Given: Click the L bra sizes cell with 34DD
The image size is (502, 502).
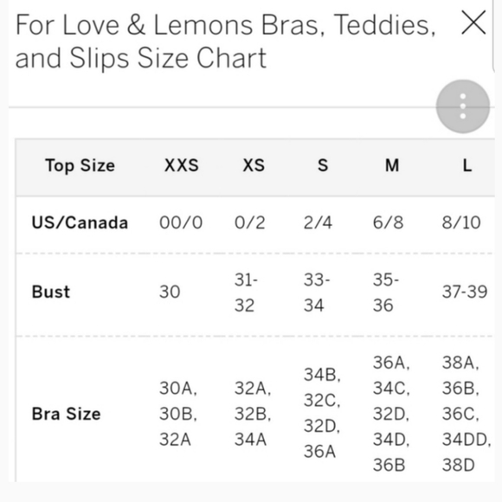Looking at the screenshot, I should pos(467,414).
